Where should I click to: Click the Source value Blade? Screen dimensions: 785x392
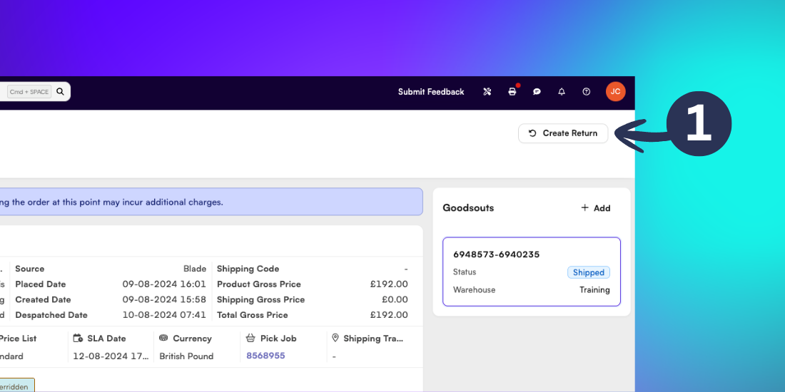(195, 269)
